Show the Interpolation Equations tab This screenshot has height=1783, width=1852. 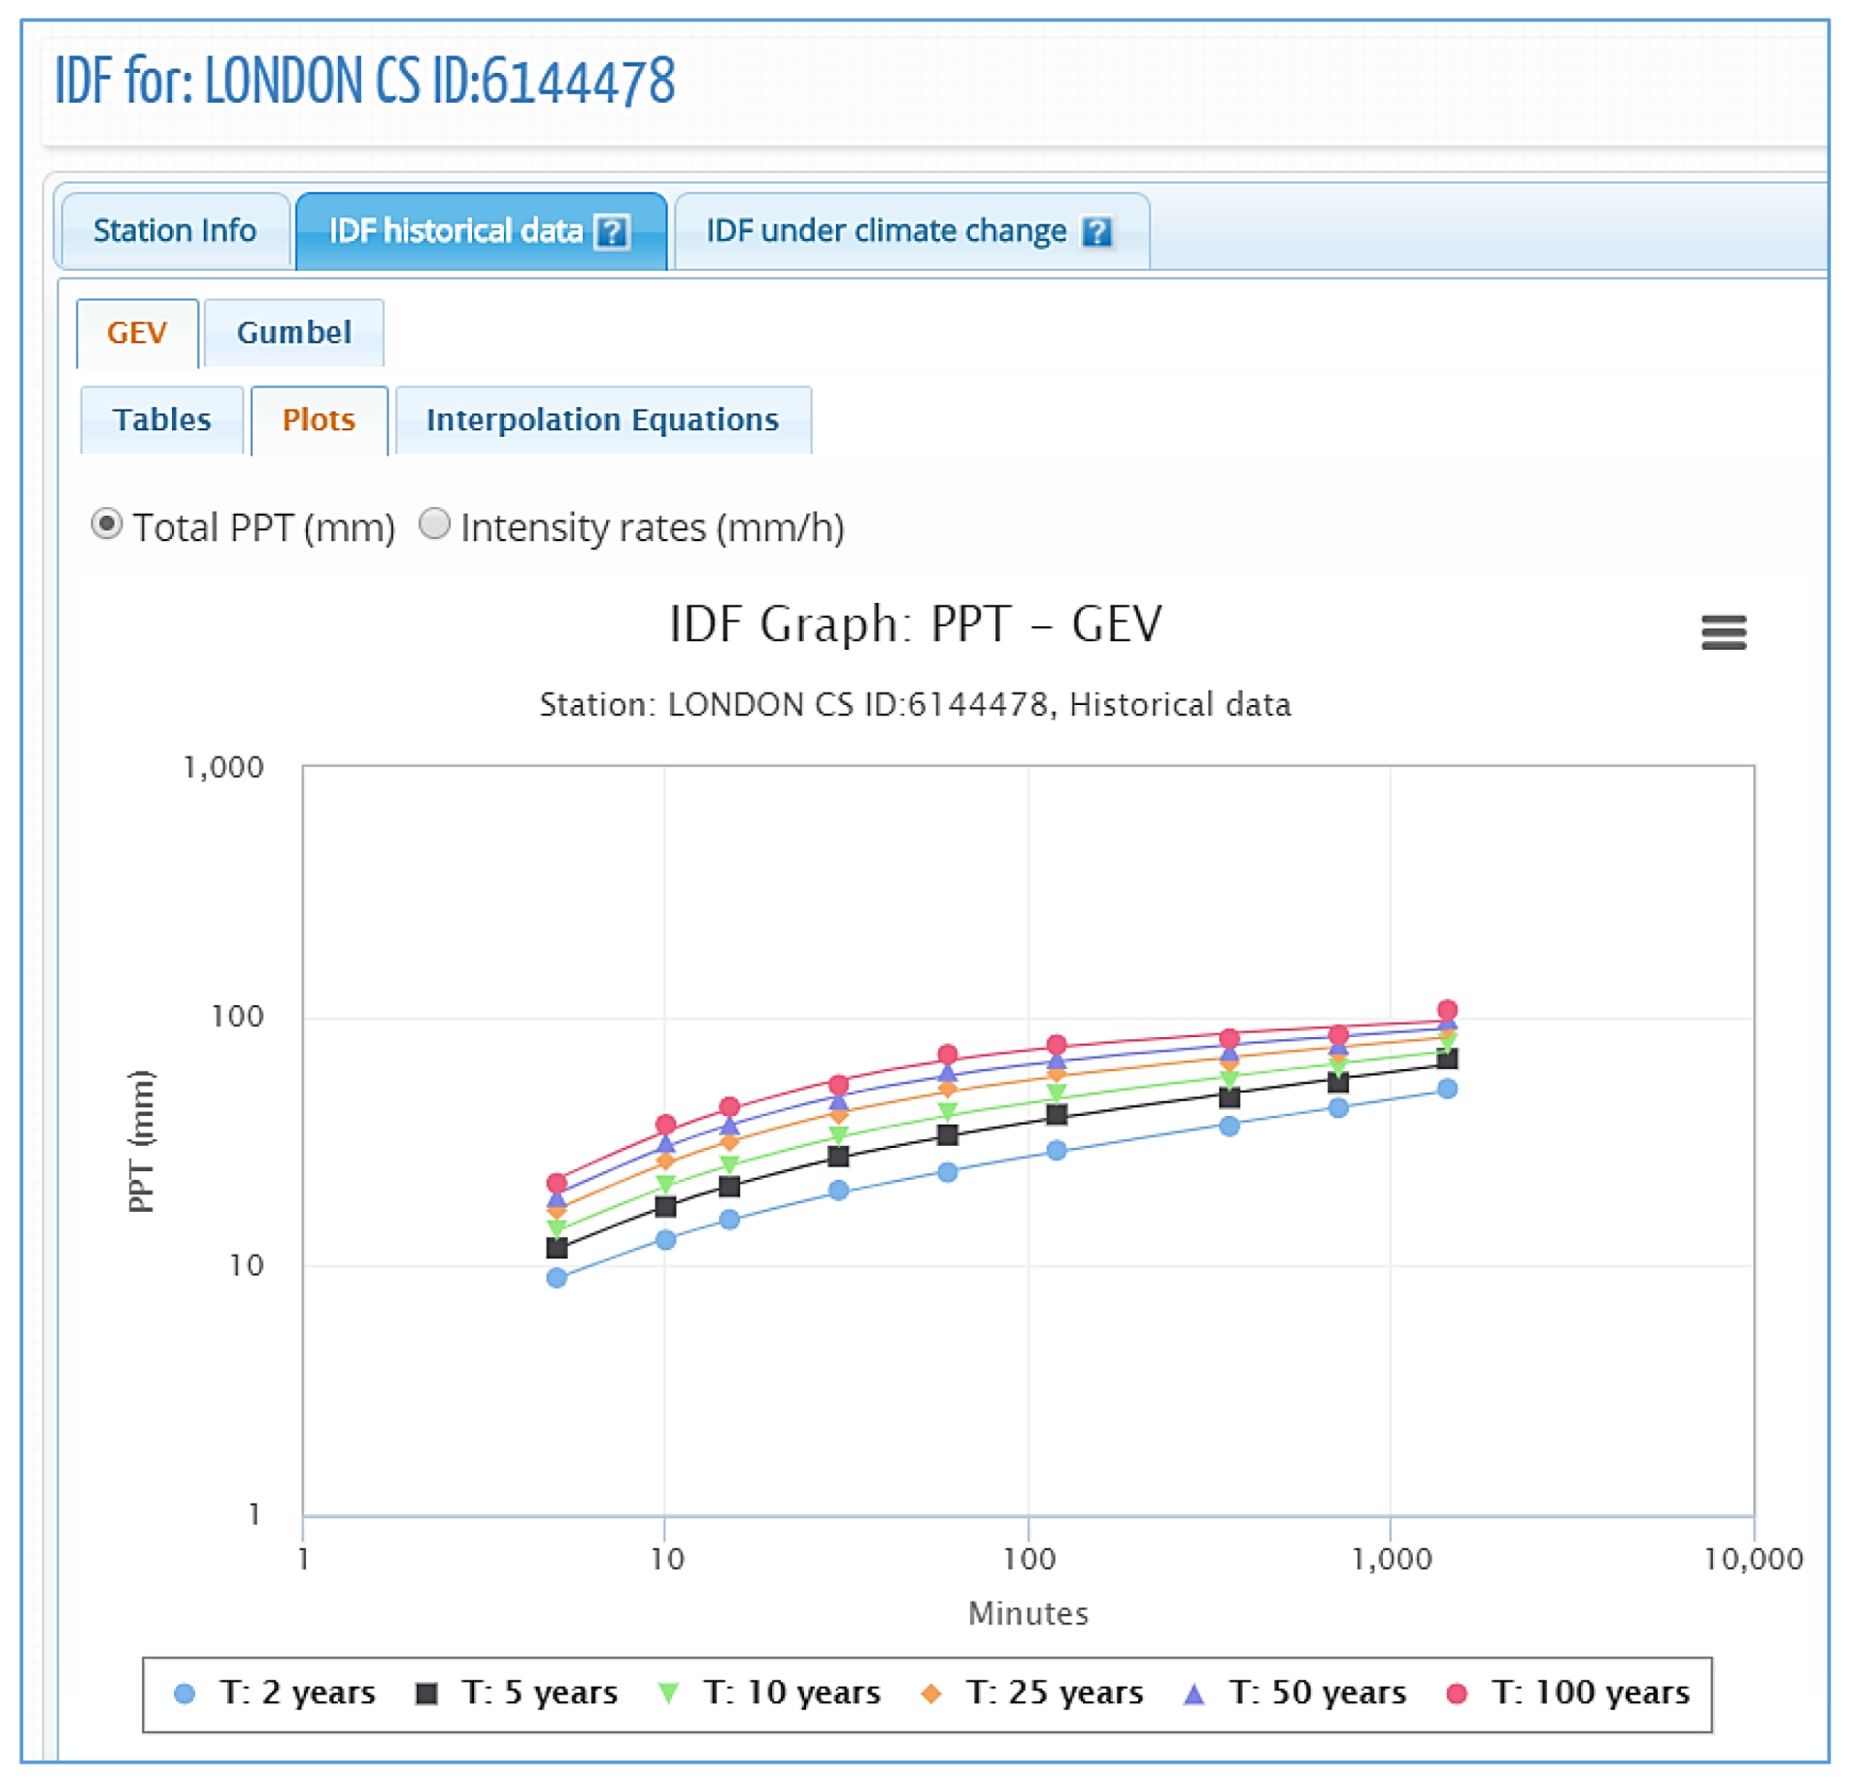(602, 420)
